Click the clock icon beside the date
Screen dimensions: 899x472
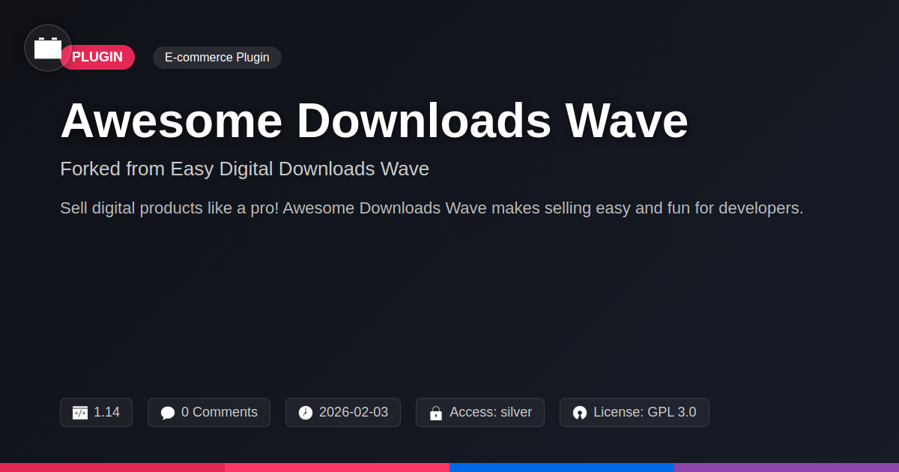point(306,413)
